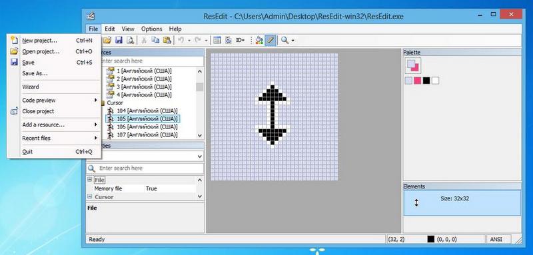Click the Copy toolbar icon
The width and height of the screenshot is (533, 255).
pyautogui.click(x=155, y=40)
